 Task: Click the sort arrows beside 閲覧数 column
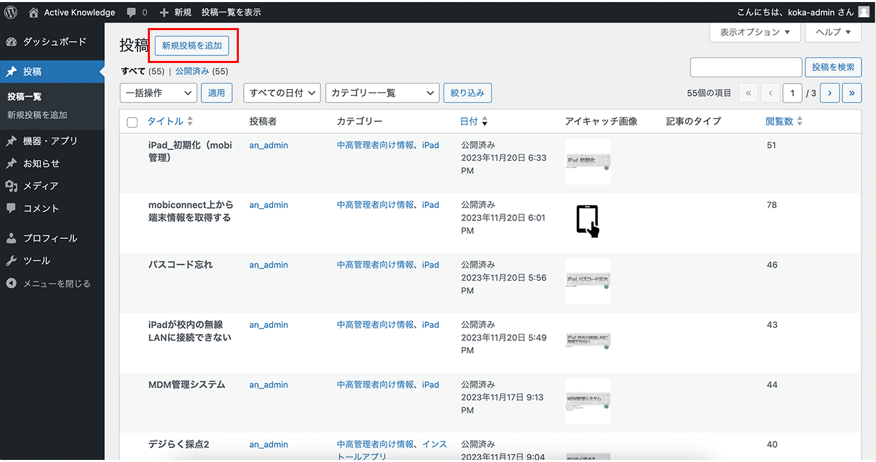(x=799, y=121)
